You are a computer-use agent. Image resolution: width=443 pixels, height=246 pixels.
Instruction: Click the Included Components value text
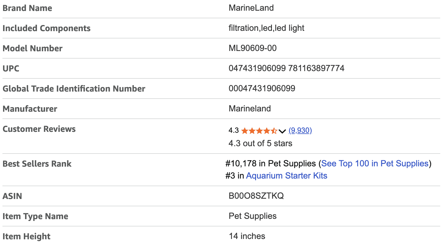tap(266, 28)
